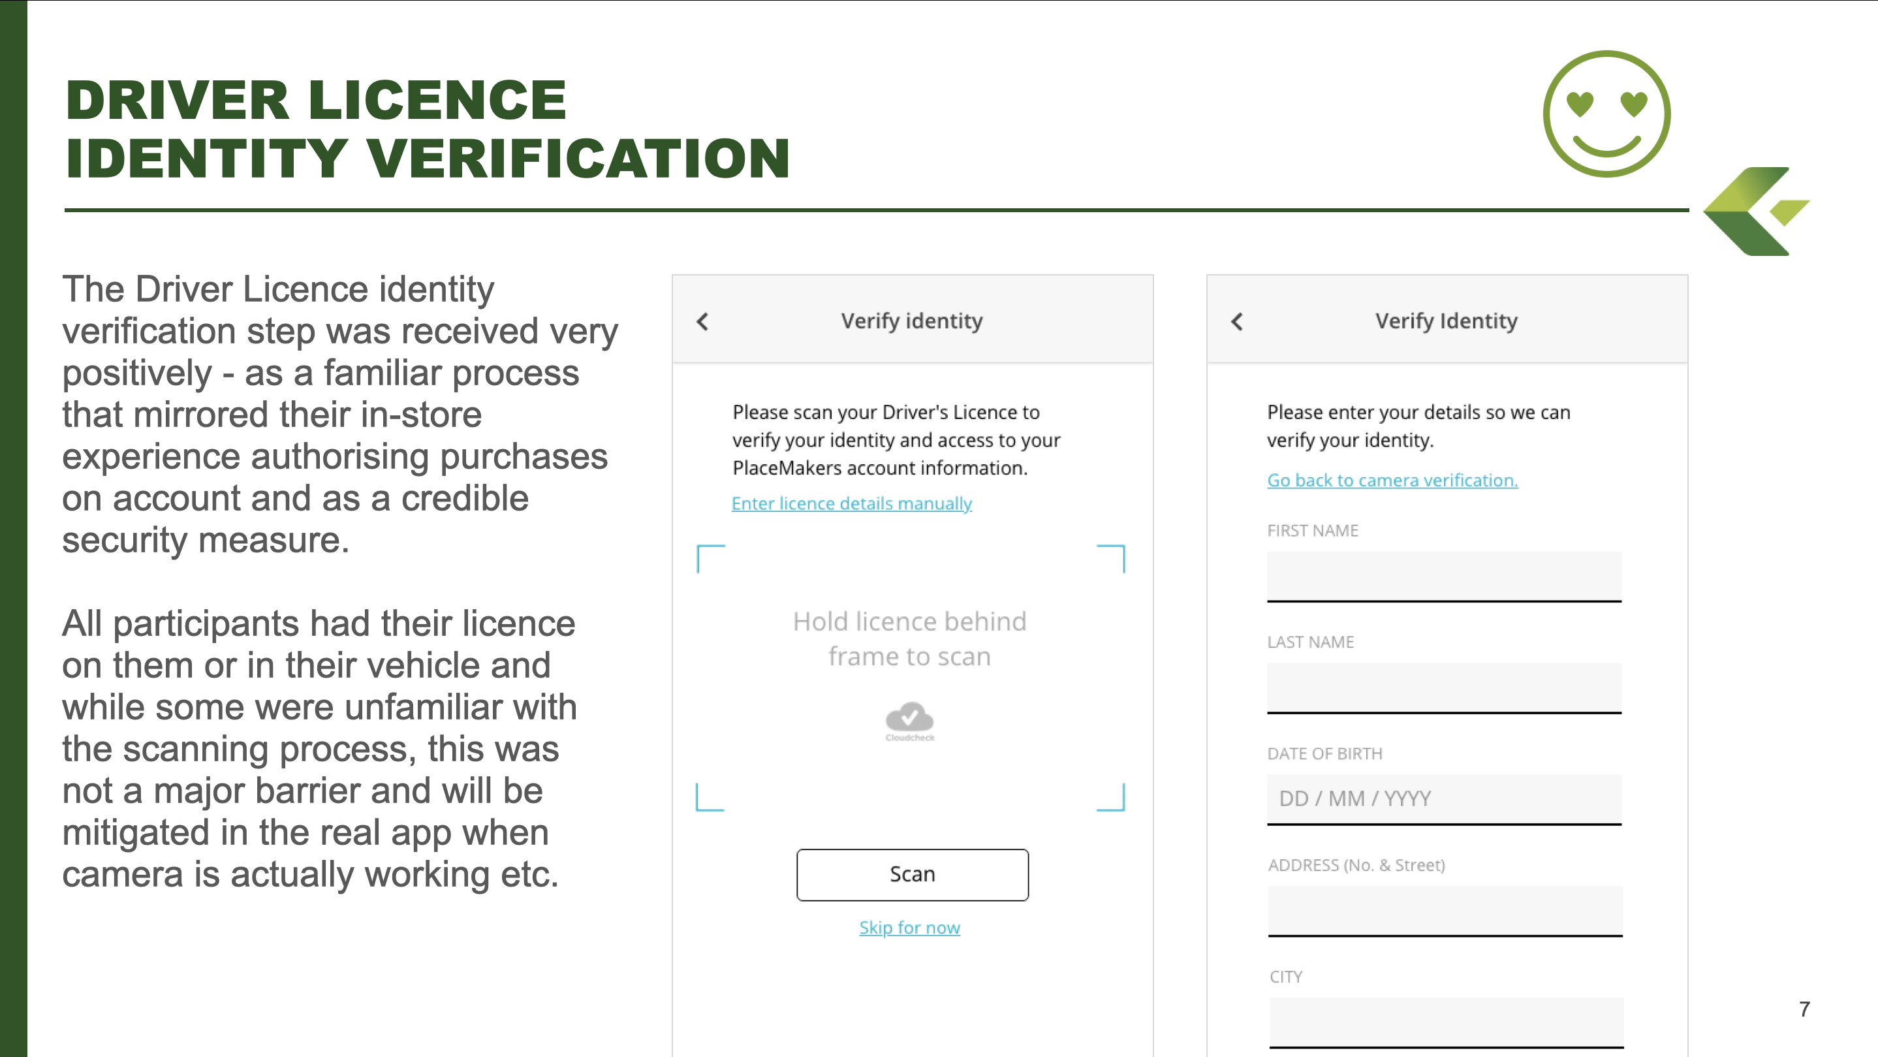Screen dimensions: 1878x1057
Task: Click the Address (No. & Street) field
Action: coord(1444,911)
